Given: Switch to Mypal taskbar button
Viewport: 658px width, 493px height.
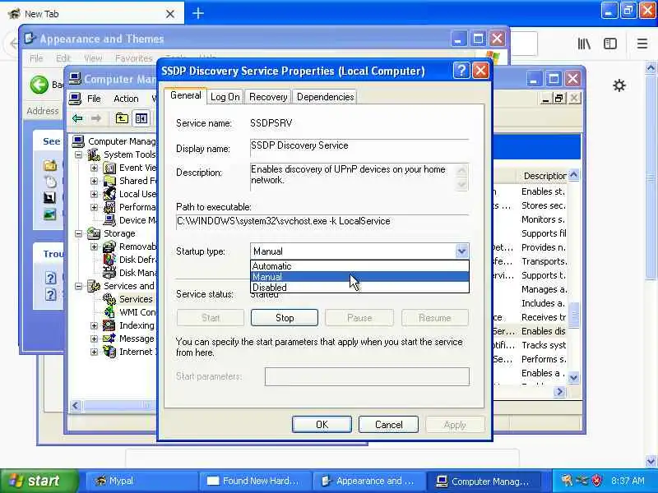Looking at the screenshot, I should point(141,481).
